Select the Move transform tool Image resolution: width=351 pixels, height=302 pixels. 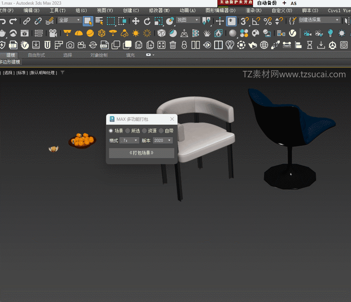pos(135,21)
